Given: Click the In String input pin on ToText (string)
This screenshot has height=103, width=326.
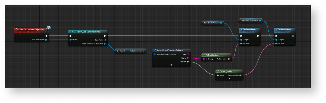Looking at the screenshot, I should [203, 59].
